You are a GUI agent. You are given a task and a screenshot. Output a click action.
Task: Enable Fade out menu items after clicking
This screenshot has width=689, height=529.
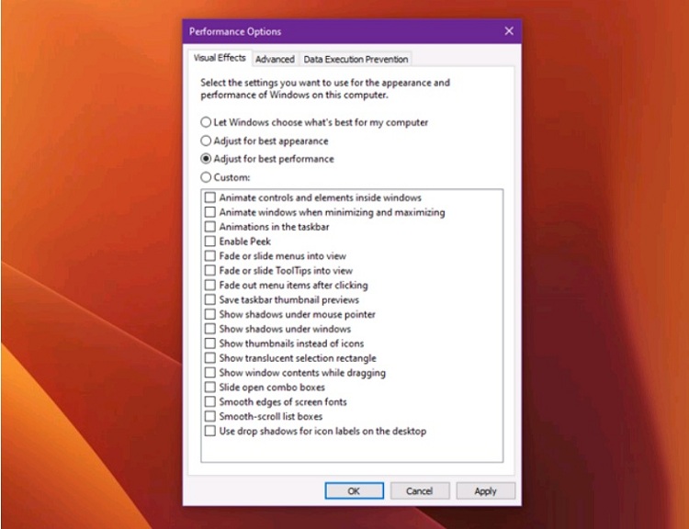[210, 285]
